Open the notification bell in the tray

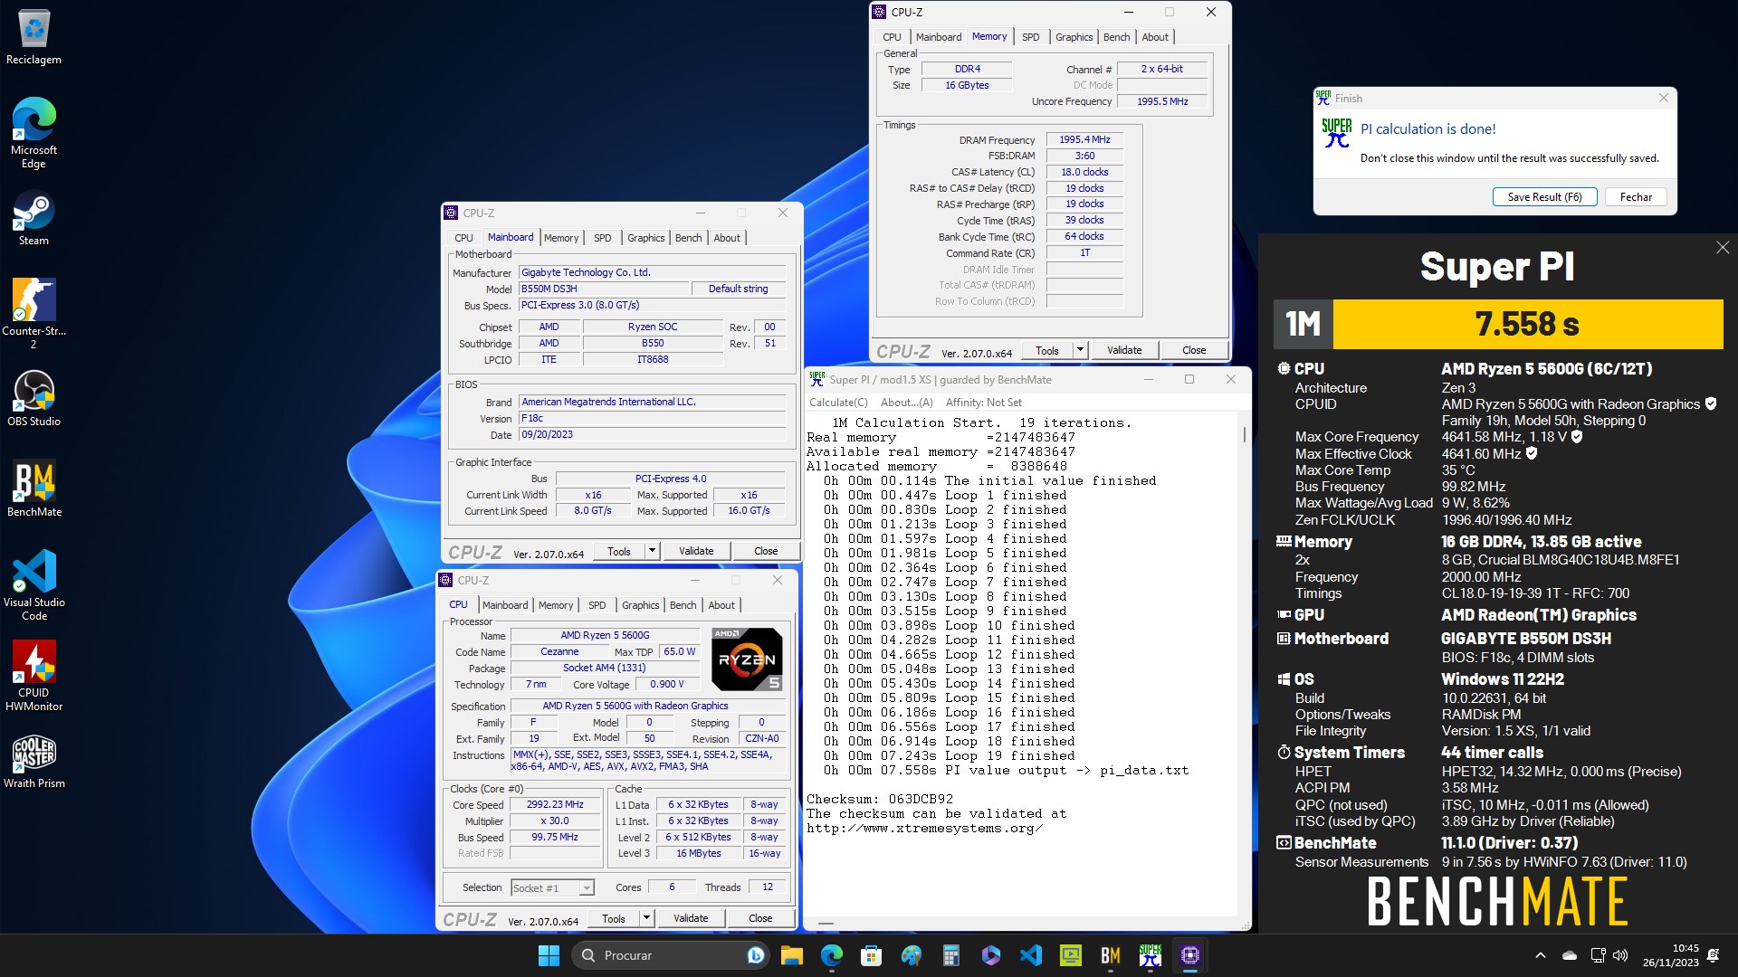(1714, 955)
